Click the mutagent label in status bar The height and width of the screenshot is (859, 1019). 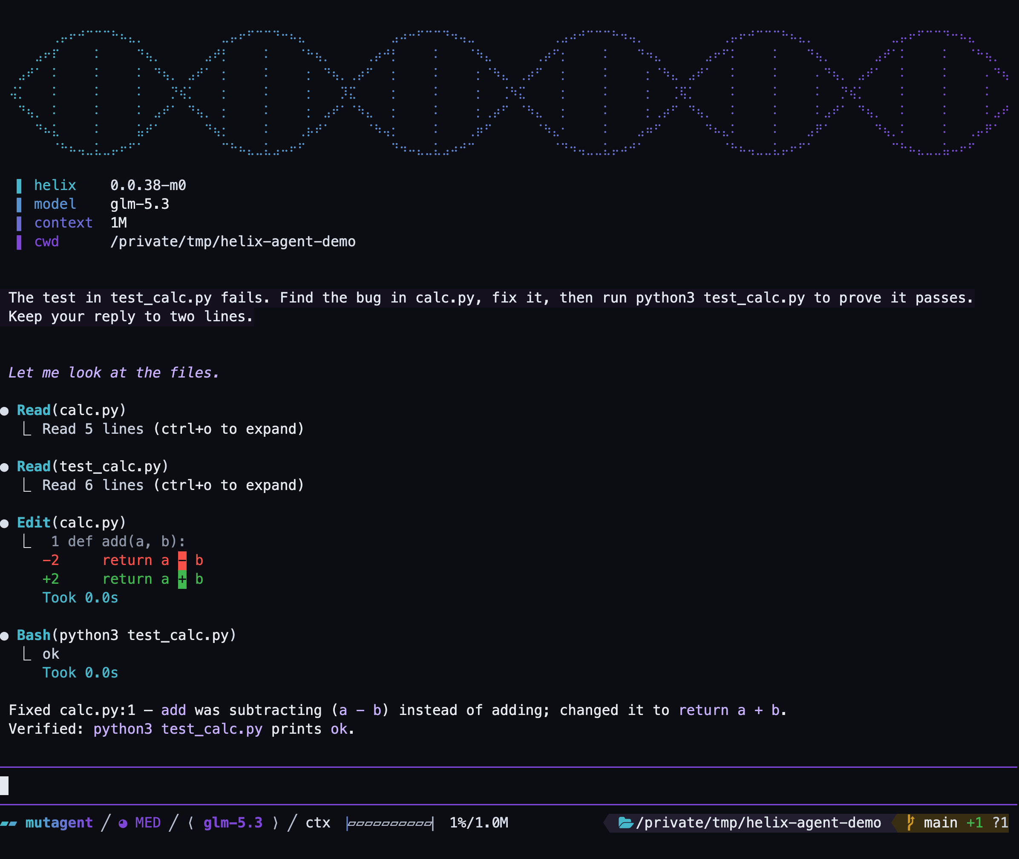pyautogui.click(x=59, y=823)
